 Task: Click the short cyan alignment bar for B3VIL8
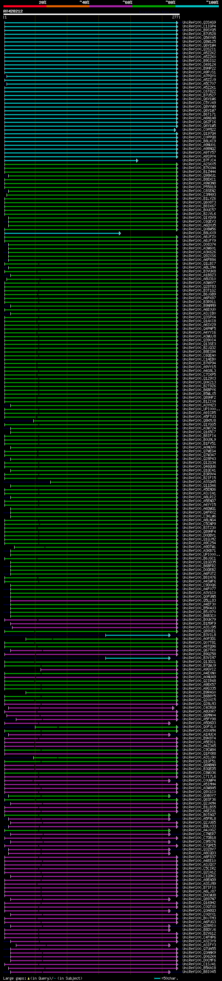pyautogui.click(x=138, y=635)
